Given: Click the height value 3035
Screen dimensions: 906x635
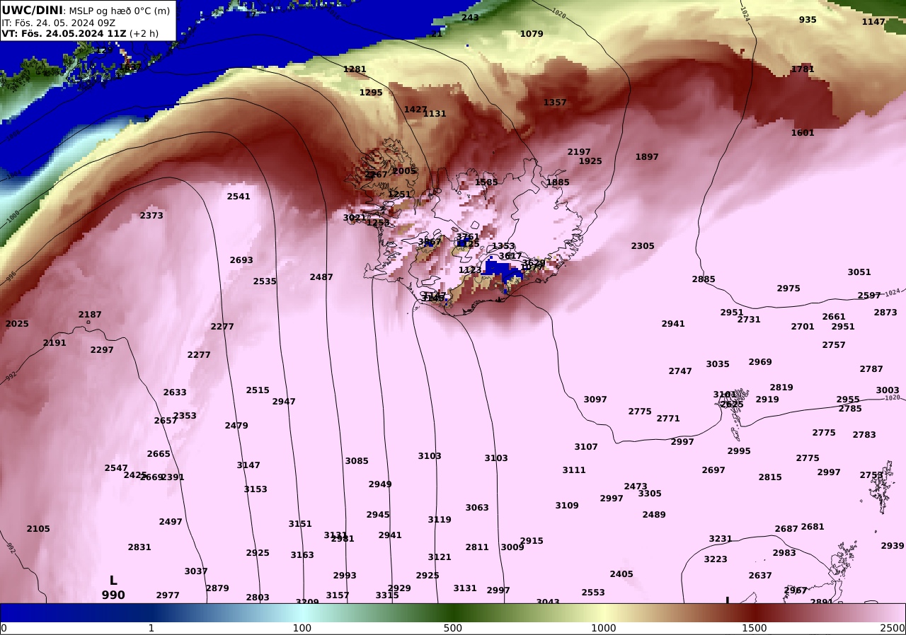Looking at the screenshot, I should (x=718, y=364).
